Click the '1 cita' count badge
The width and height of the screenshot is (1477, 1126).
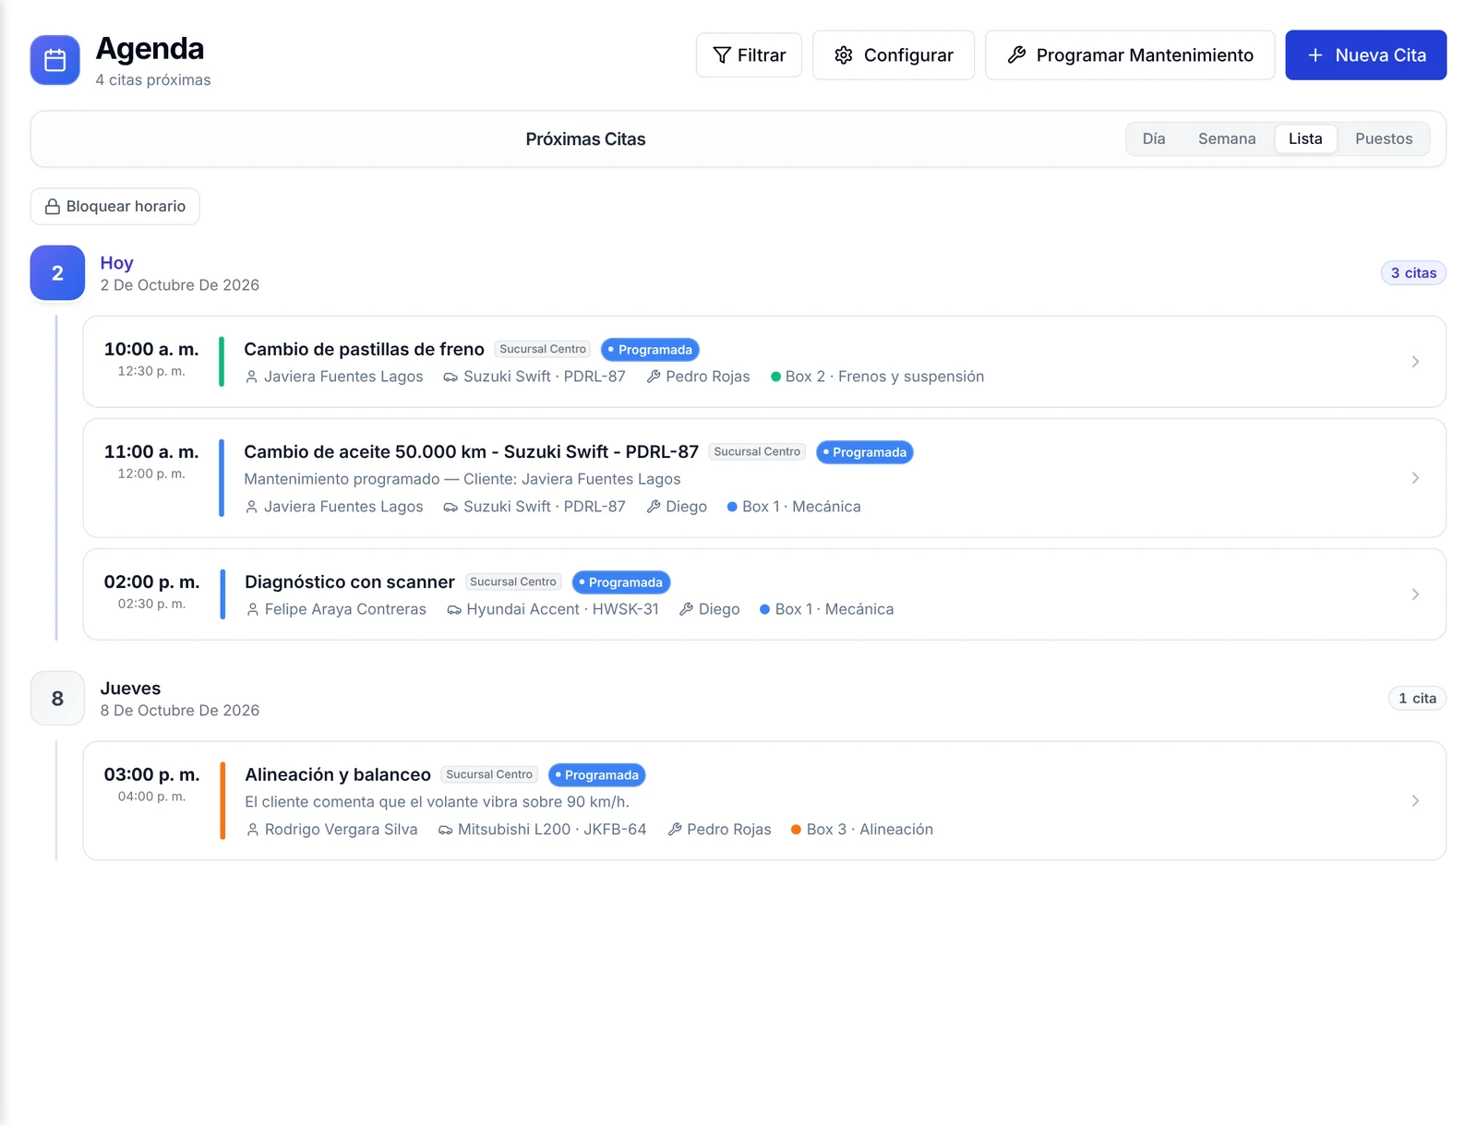point(1417,699)
